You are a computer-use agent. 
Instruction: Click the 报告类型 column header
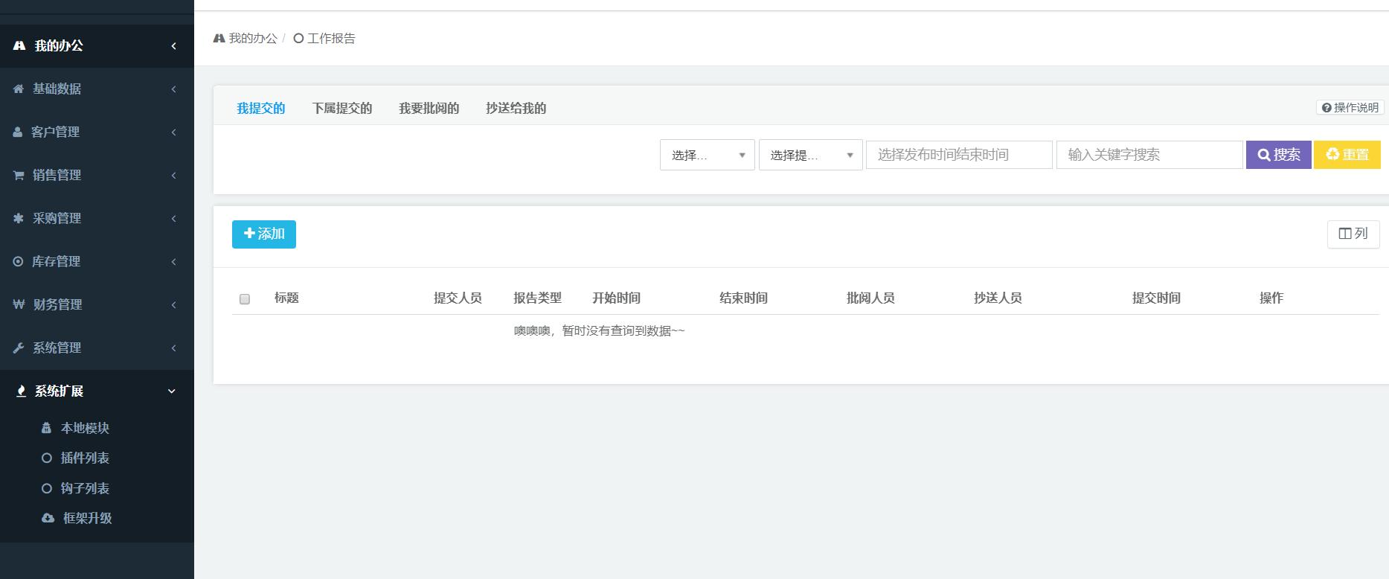537,298
